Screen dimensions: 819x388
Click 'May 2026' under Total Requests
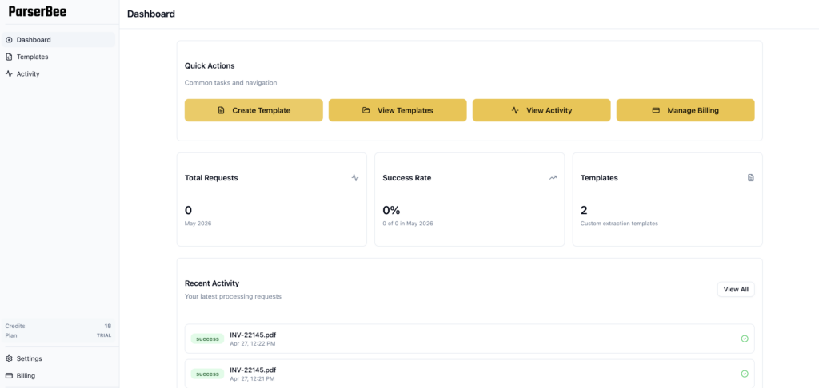[198, 224]
